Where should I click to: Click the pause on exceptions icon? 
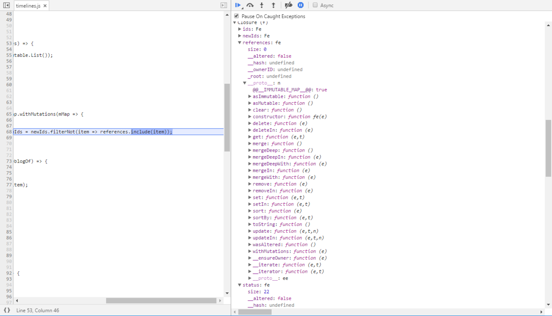(x=301, y=5)
